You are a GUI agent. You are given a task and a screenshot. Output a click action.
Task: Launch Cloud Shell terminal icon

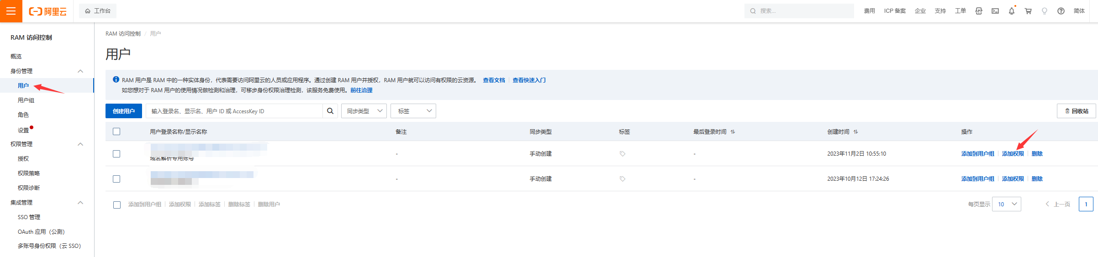[995, 11]
